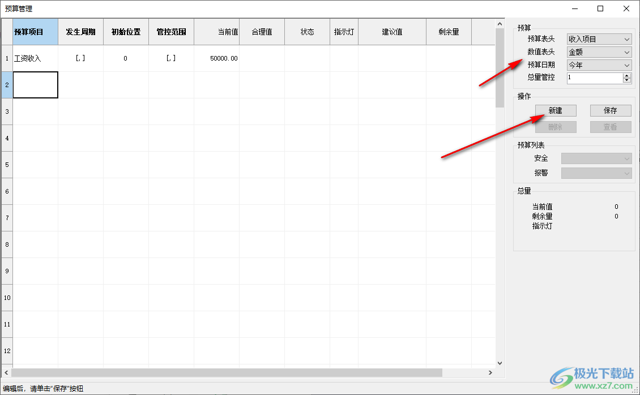Click the 总量管控 value field
The height and width of the screenshot is (395, 640).
pyautogui.click(x=595, y=78)
